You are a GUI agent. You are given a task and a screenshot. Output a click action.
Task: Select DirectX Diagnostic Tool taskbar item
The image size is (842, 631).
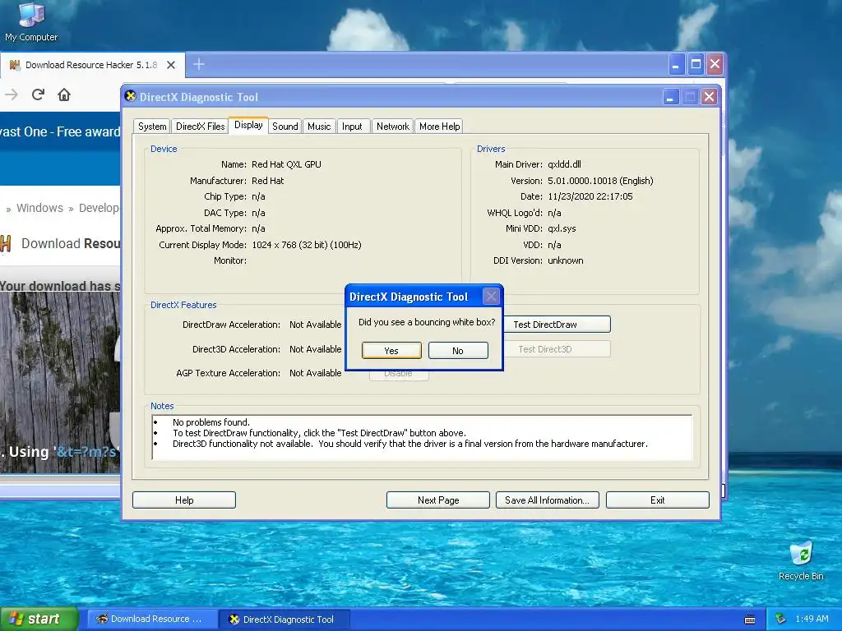(285, 619)
